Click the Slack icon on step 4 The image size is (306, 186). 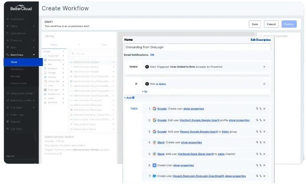(x=154, y=142)
